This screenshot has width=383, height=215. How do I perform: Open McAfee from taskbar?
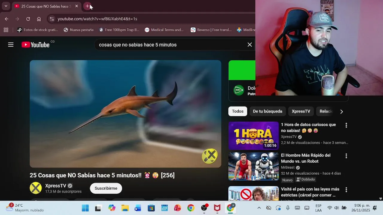[x=217, y=208]
